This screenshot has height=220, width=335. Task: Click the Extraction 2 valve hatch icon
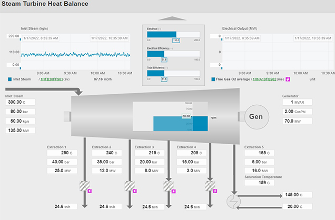coord(126,185)
